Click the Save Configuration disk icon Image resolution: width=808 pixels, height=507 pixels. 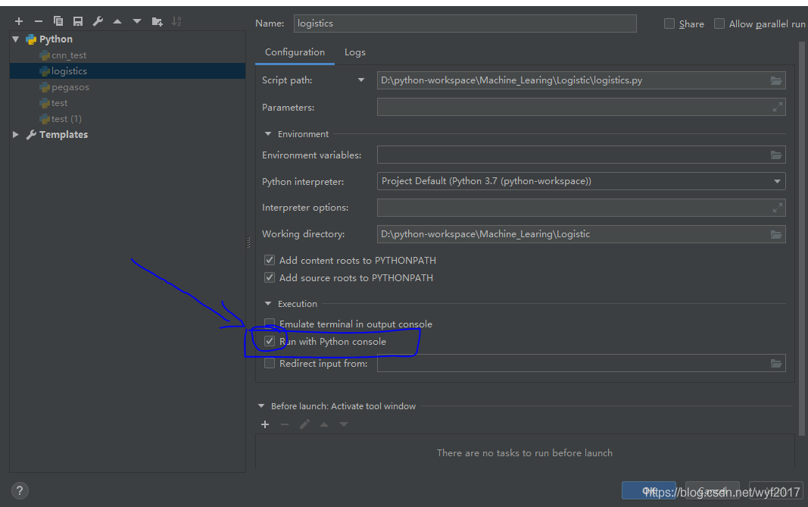tap(78, 21)
